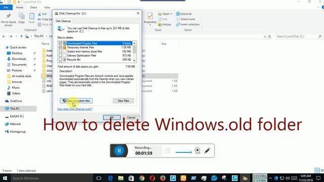The width and height of the screenshot is (324, 182).
Task: Click the recorder pencil annotation icon
Action: point(207,151)
